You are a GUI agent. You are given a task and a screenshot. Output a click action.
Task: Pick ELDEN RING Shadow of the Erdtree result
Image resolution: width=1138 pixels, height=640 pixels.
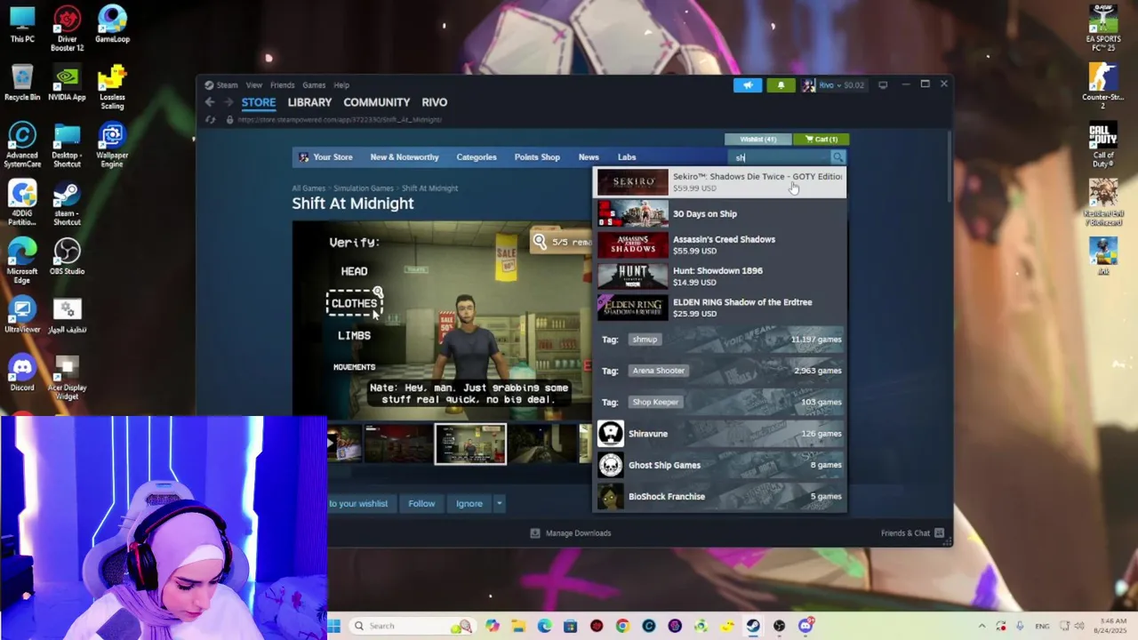pyautogui.click(x=720, y=308)
